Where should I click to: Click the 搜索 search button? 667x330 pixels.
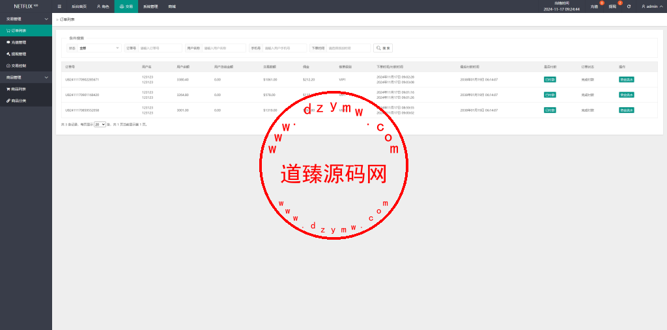click(x=383, y=48)
